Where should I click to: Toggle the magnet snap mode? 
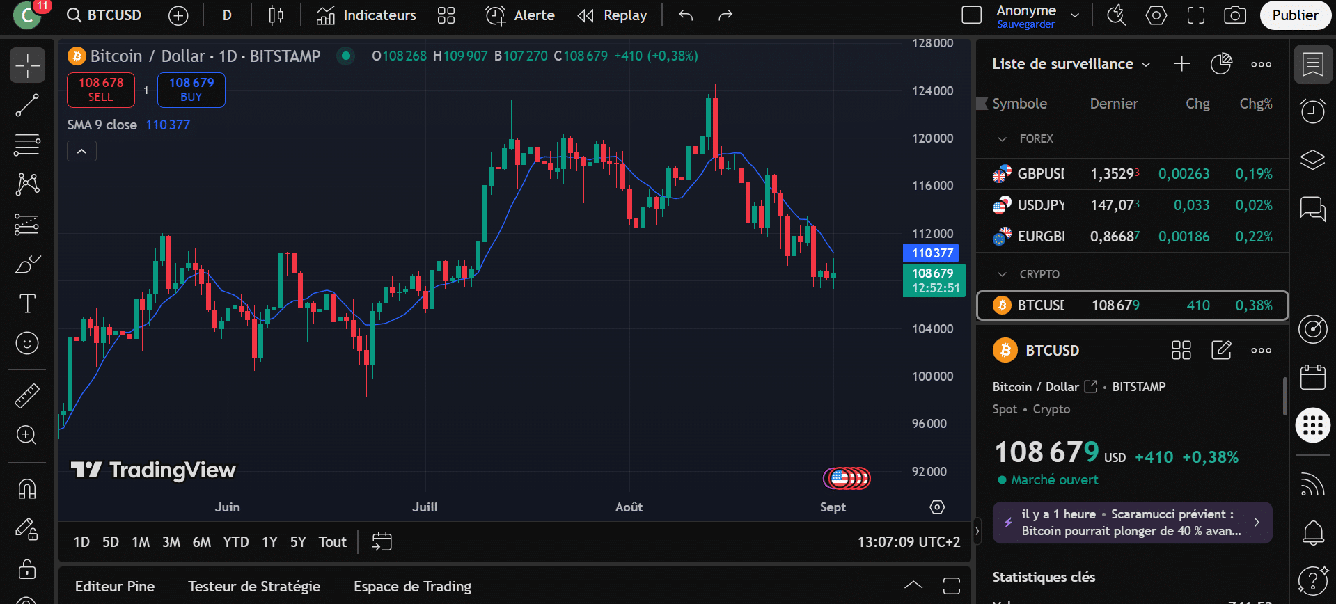pos(27,489)
